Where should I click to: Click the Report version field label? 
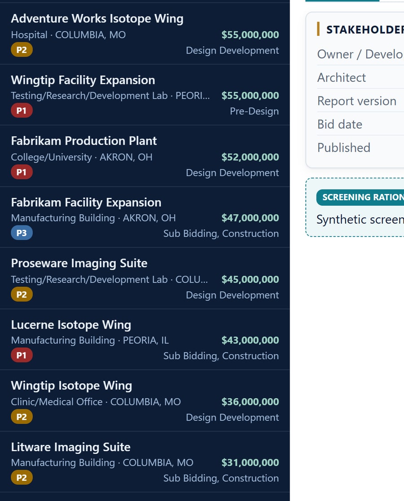pos(357,101)
